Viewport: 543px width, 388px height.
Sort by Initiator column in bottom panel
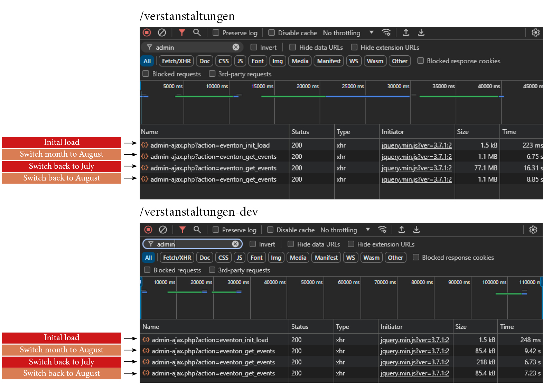click(x=415, y=326)
